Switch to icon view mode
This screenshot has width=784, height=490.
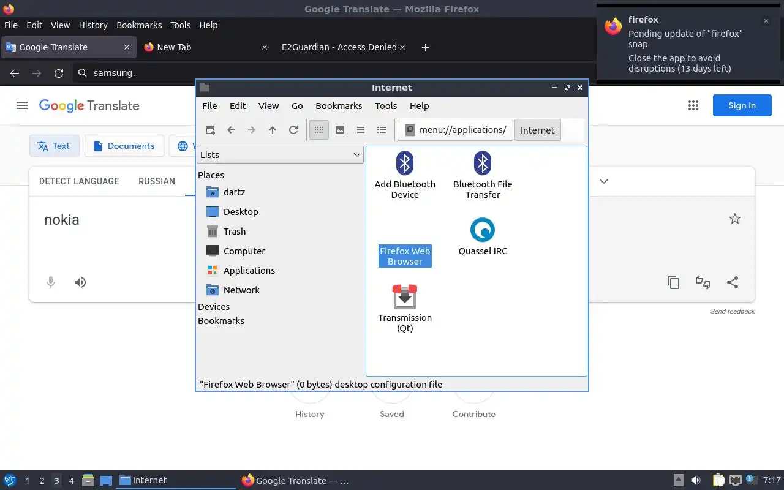coord(319,130)
